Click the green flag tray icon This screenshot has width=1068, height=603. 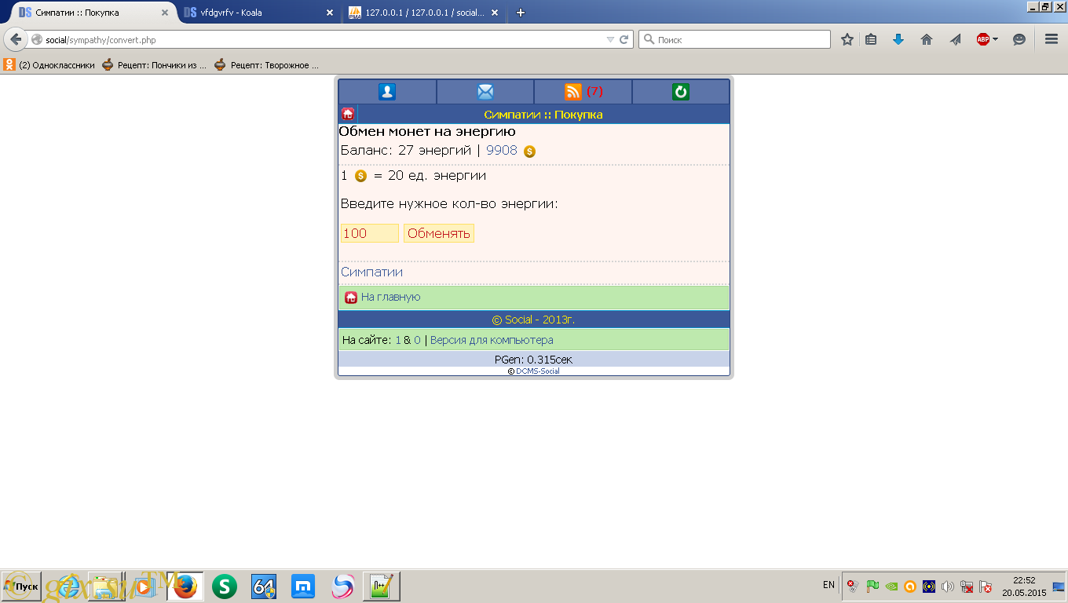(x=872, y=586)
